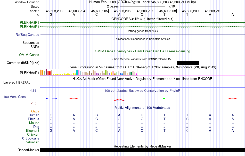
Task: Select the Dog species label
Action: click(36, 127)
